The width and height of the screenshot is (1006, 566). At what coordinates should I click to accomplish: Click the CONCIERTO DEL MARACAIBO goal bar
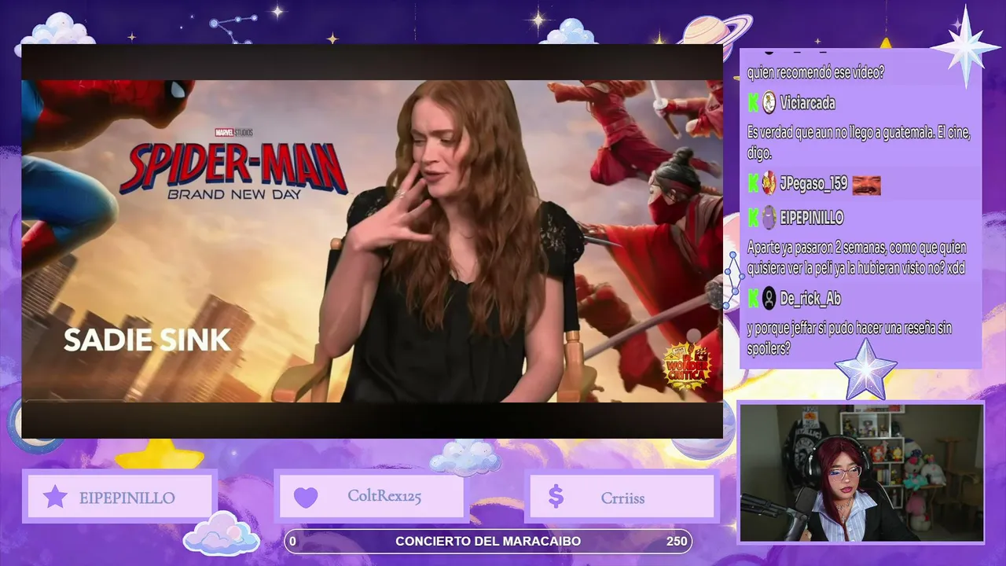coord(488,541)
